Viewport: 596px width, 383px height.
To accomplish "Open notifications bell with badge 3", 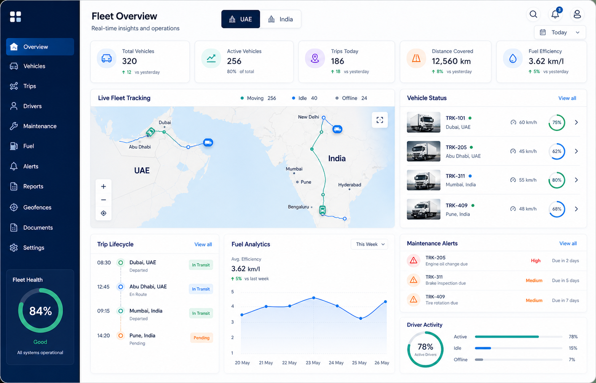I will point(555,14).
